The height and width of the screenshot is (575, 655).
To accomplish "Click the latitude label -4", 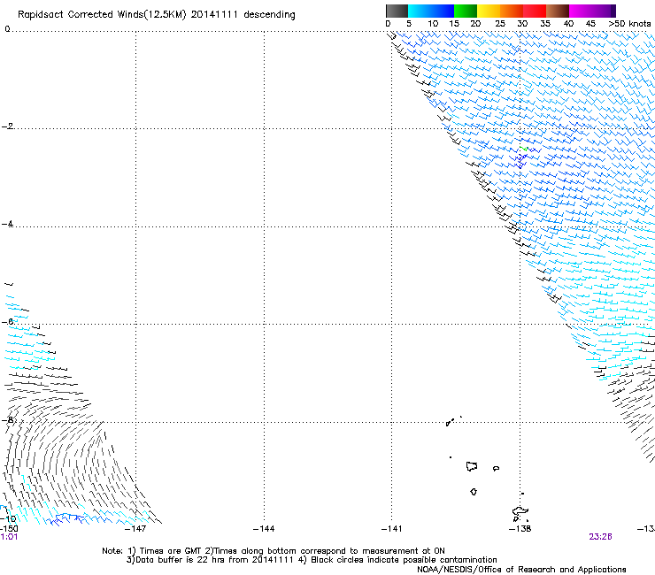I will (7, 224).
